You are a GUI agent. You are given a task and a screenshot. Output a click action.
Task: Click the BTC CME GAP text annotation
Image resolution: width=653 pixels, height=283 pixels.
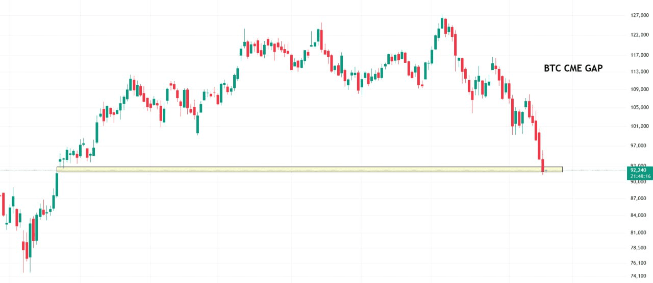tap(573, 68)
